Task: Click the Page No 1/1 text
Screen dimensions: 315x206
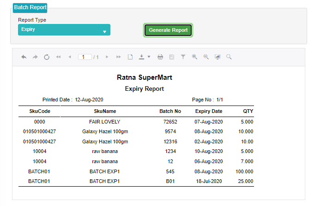Action: coord(207,100)
